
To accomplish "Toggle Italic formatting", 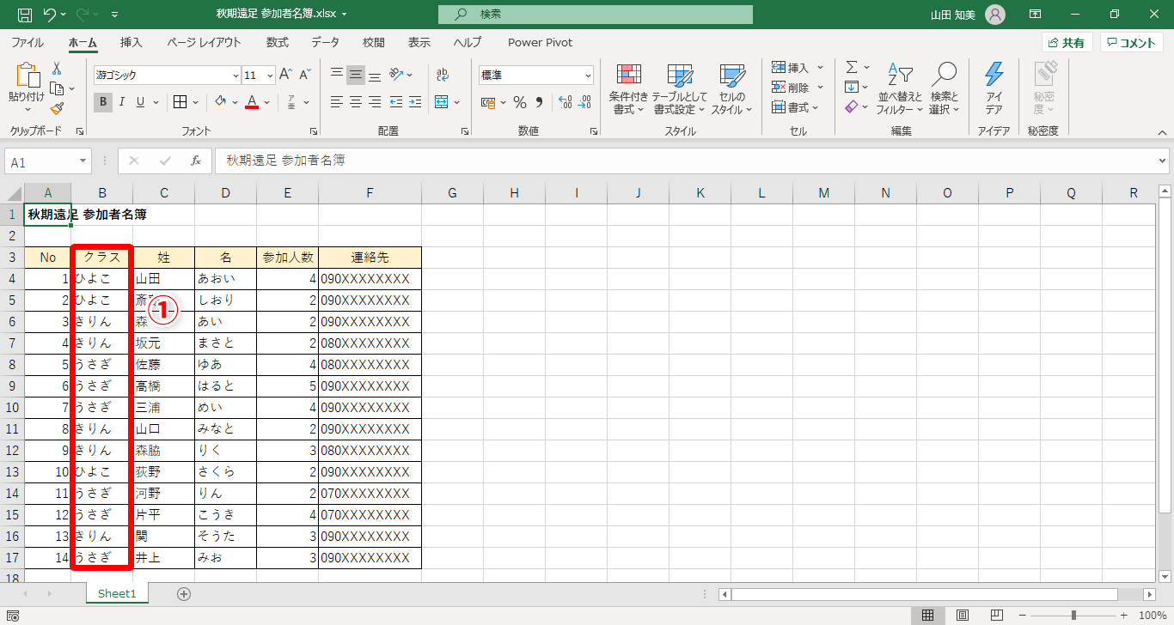I will tap(122, 102).
